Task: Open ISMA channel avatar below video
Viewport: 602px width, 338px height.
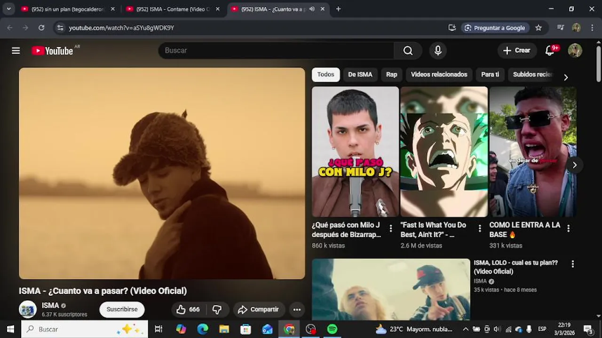Action: pyautogui.click(x=28, y=309)
